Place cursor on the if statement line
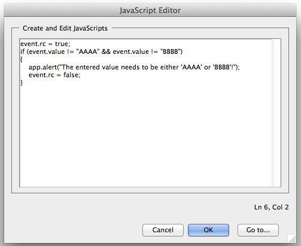The image size is (301, 246). pos(101,51)
